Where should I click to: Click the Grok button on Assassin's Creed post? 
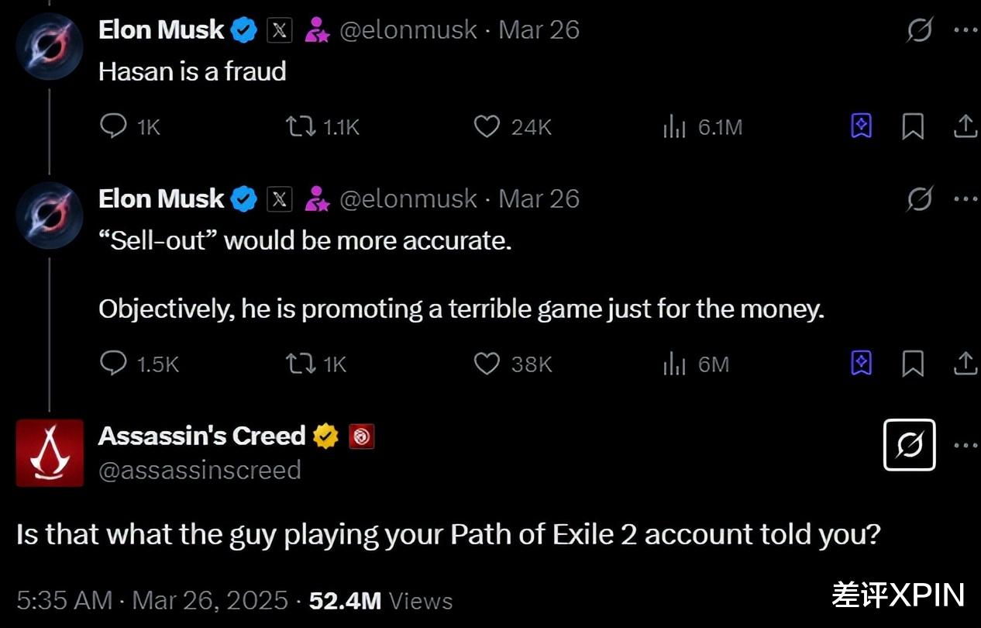click(910, 445)
